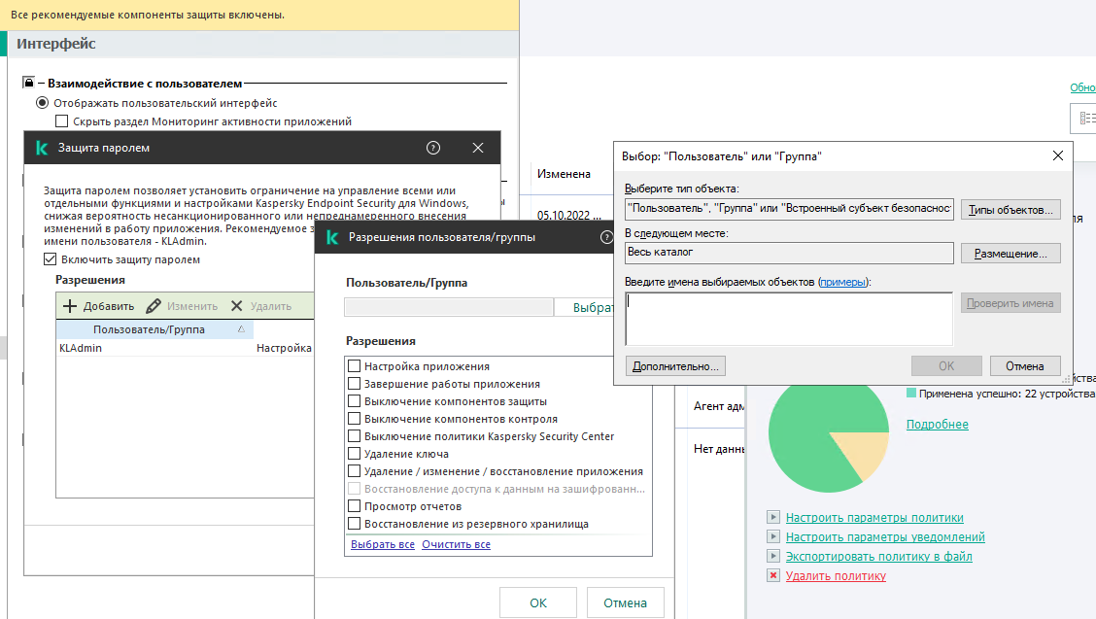This screenshot has height=619, width=1096.
Task: Select Отображать пользовательский интерфейс radio button
Action: 42,103
